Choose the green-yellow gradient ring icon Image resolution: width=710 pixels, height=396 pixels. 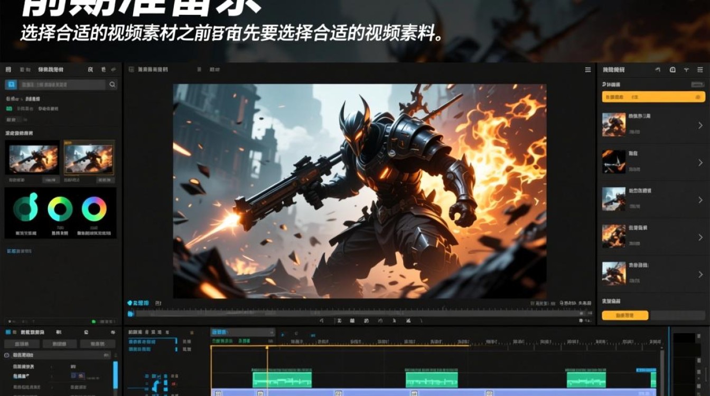click(x=60, y=209)
